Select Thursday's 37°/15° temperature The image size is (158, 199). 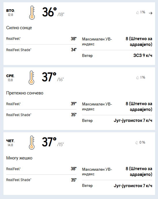pos(53,142)
